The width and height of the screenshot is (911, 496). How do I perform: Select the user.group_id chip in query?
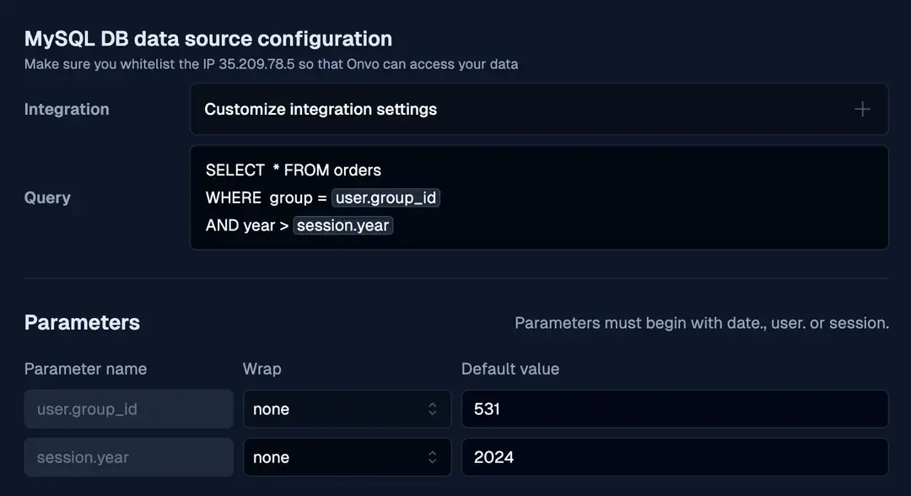[386, 198]
